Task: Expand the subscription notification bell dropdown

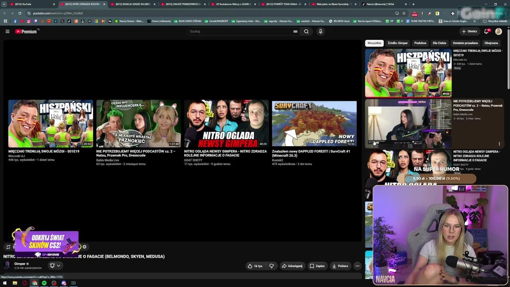Action: click(58, 265)
